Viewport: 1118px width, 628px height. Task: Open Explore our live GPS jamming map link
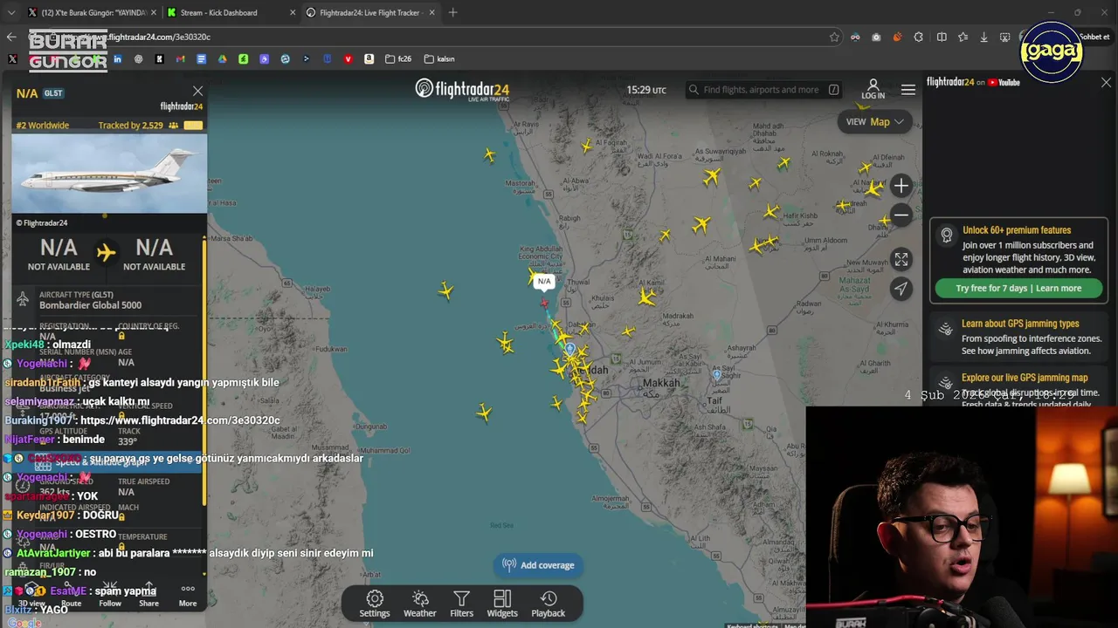click(x=1025, y=378)
